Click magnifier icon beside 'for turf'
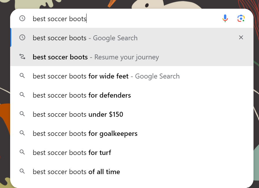The height and width of the screenshot is (188, 259). [x=22, y=152]
